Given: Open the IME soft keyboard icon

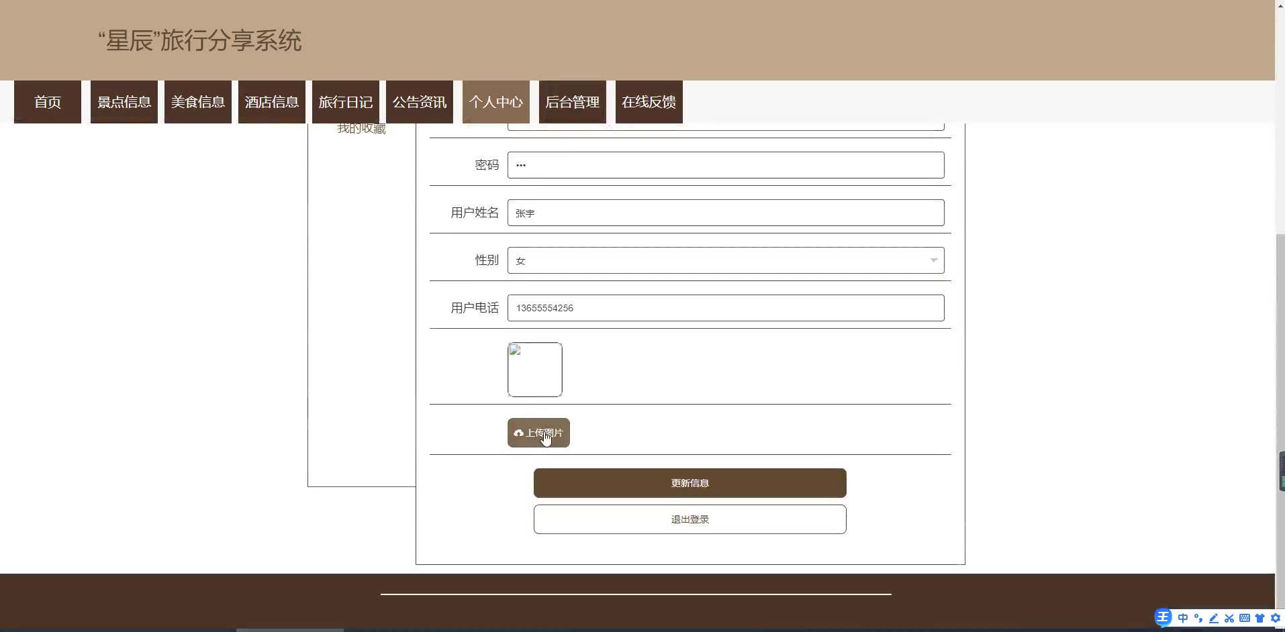Looking at the screenshot, I should (1245, 618).
